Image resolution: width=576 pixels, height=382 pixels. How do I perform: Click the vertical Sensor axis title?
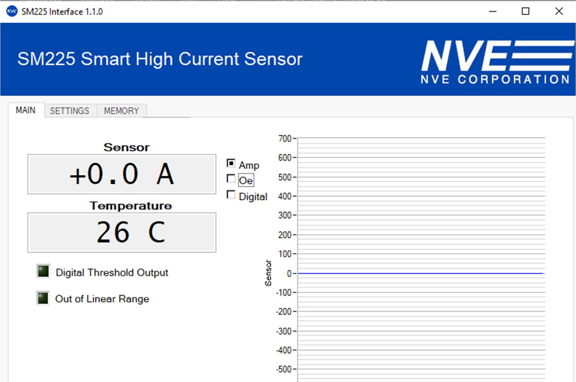268,273
